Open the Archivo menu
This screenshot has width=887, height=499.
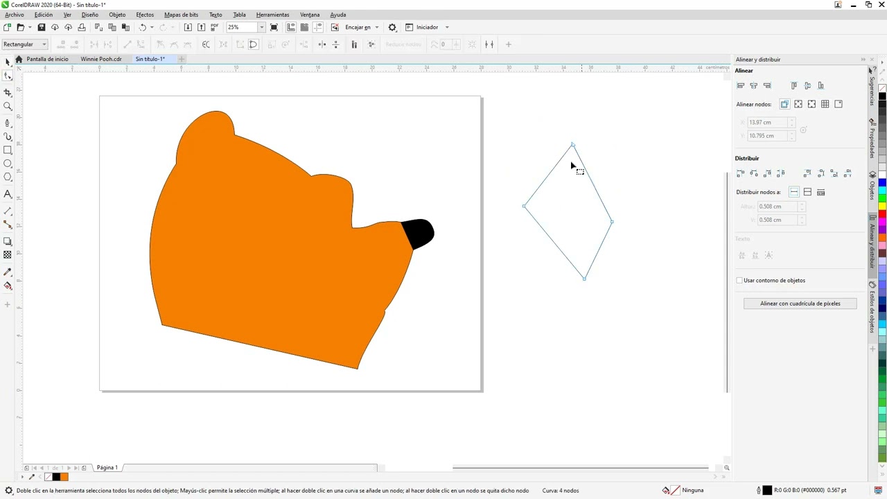(x=14, y=15)
